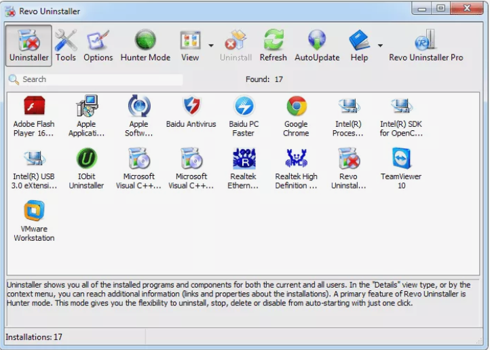Image resolution: width=490 pixels, height=350 pixels.
Task: Click the Revo Uninstaller title bar icon
Action: pyautogui.click(x=10, y=12)
